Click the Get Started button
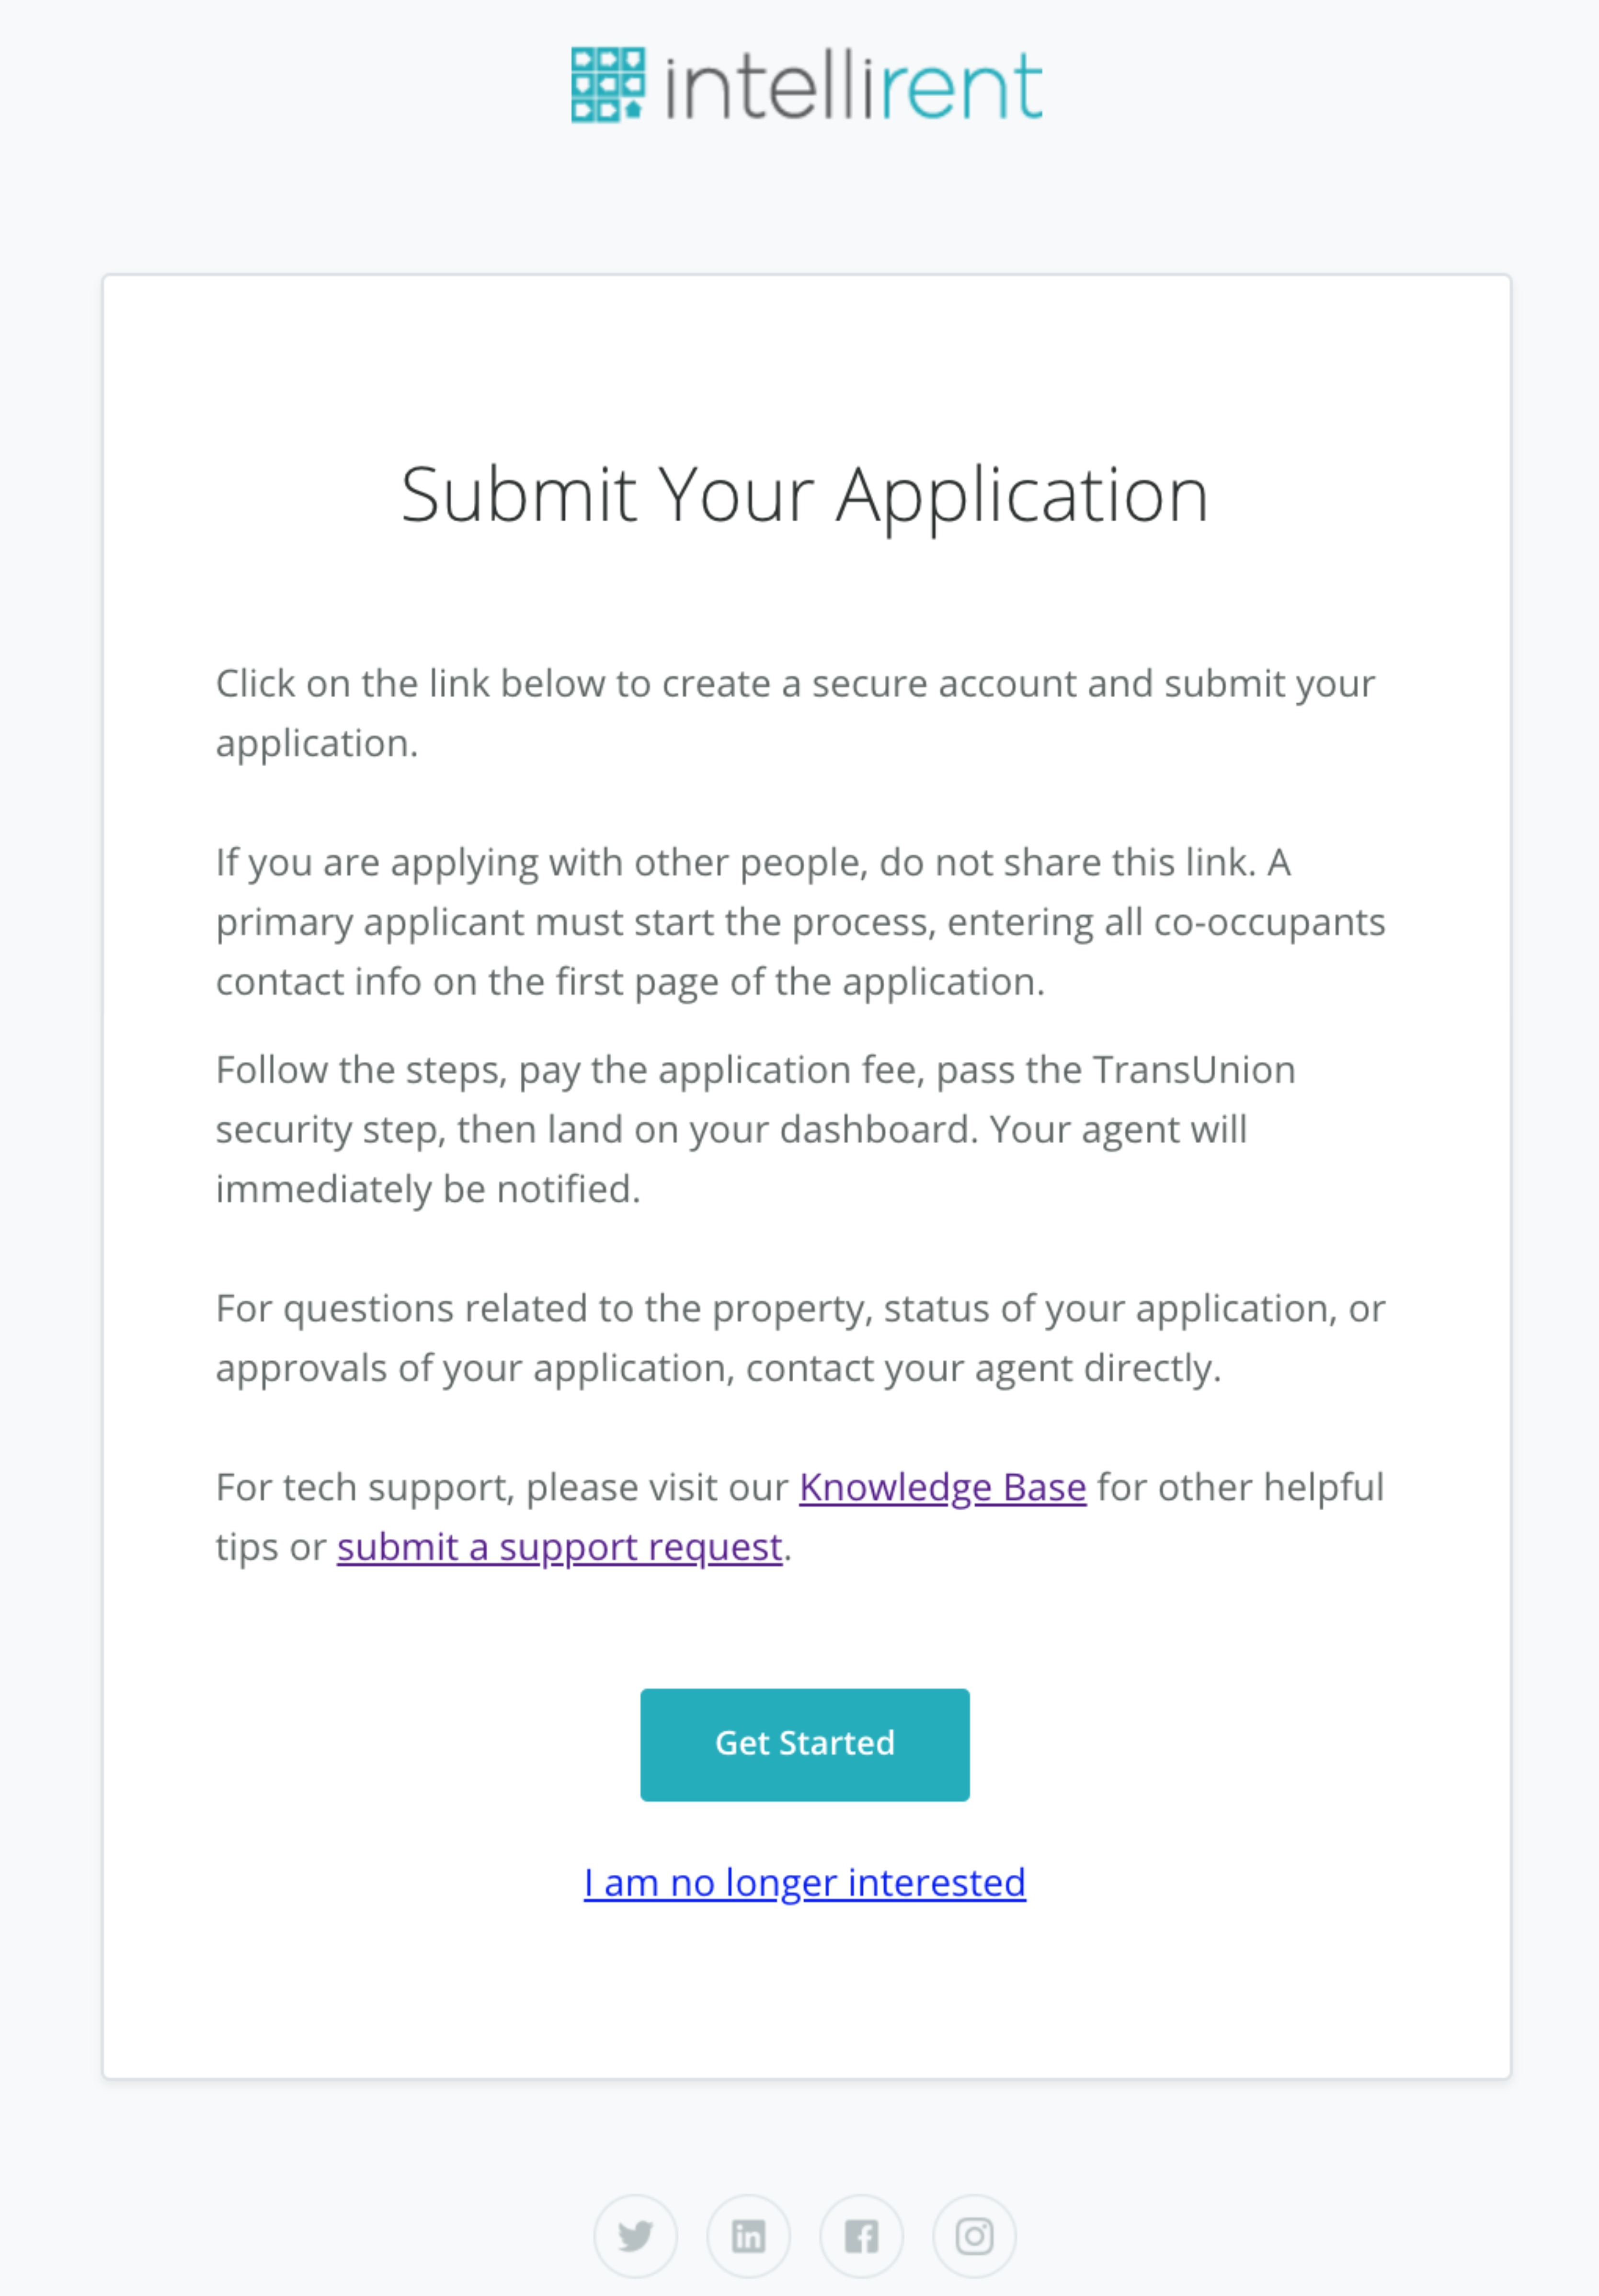This screenshot has width=1599, height=2296. coord(805,1745)
